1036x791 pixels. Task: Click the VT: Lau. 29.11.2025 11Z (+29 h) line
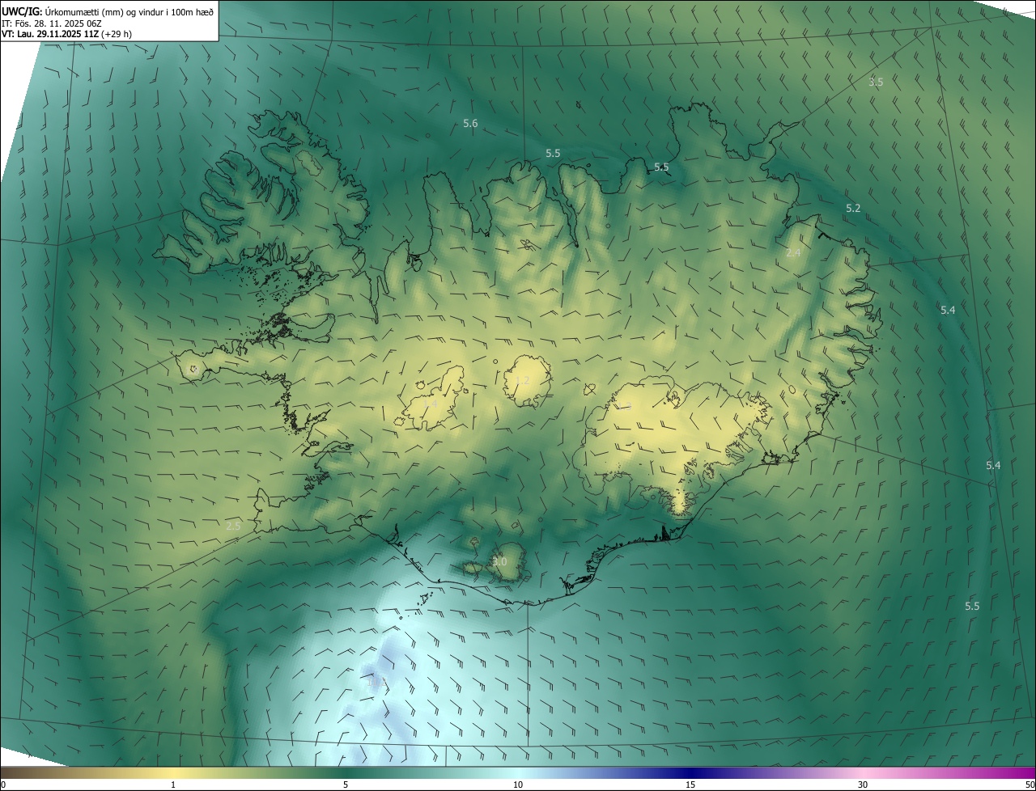[x=66, y=34]
